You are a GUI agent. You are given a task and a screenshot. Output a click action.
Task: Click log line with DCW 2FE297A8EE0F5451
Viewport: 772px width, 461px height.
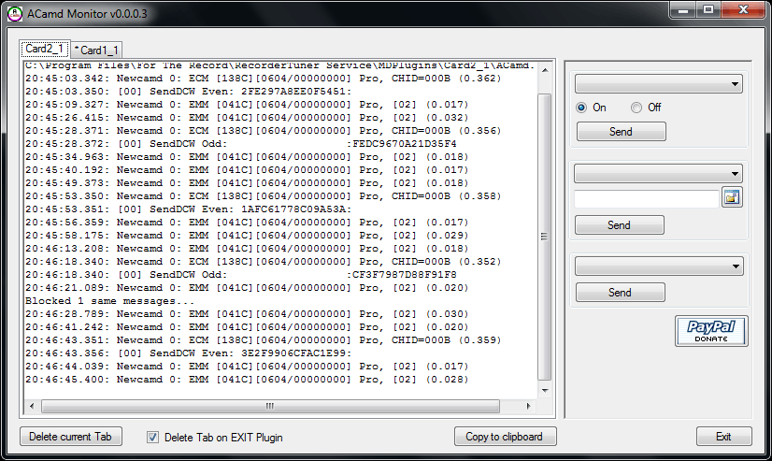pos(189,92)
